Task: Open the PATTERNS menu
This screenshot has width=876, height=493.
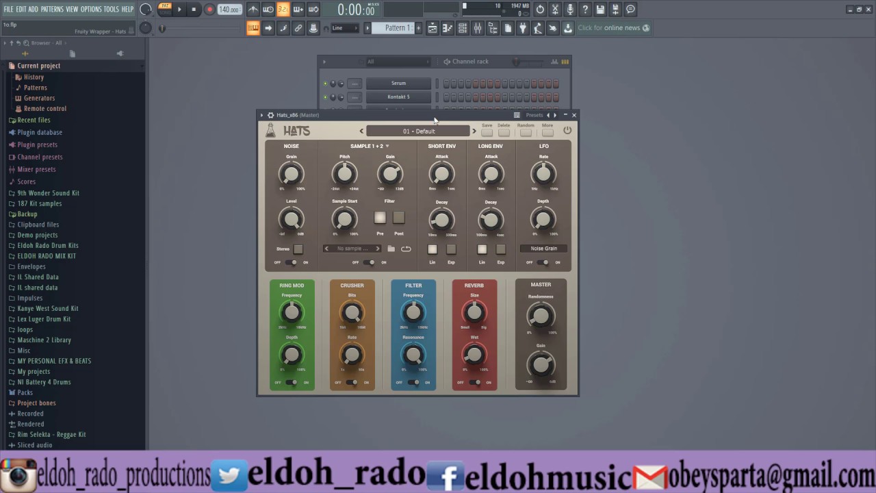Action: [52, 9]
